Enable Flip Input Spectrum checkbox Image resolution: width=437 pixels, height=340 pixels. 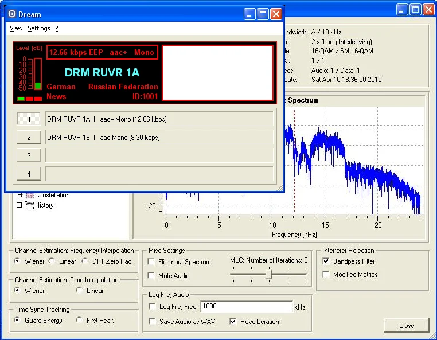click(x=151, y=261)
